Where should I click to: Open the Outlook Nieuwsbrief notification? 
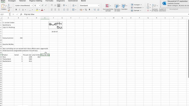[175, 4]
